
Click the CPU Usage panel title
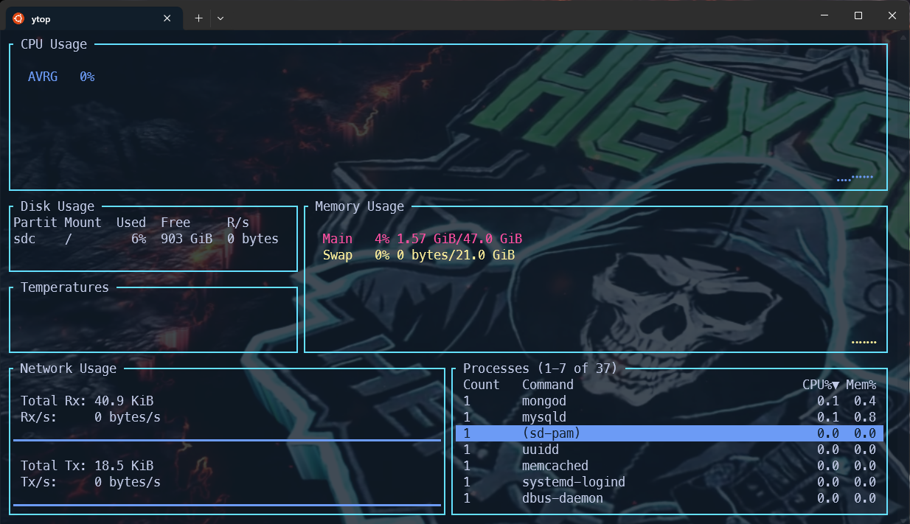point(54,44)
